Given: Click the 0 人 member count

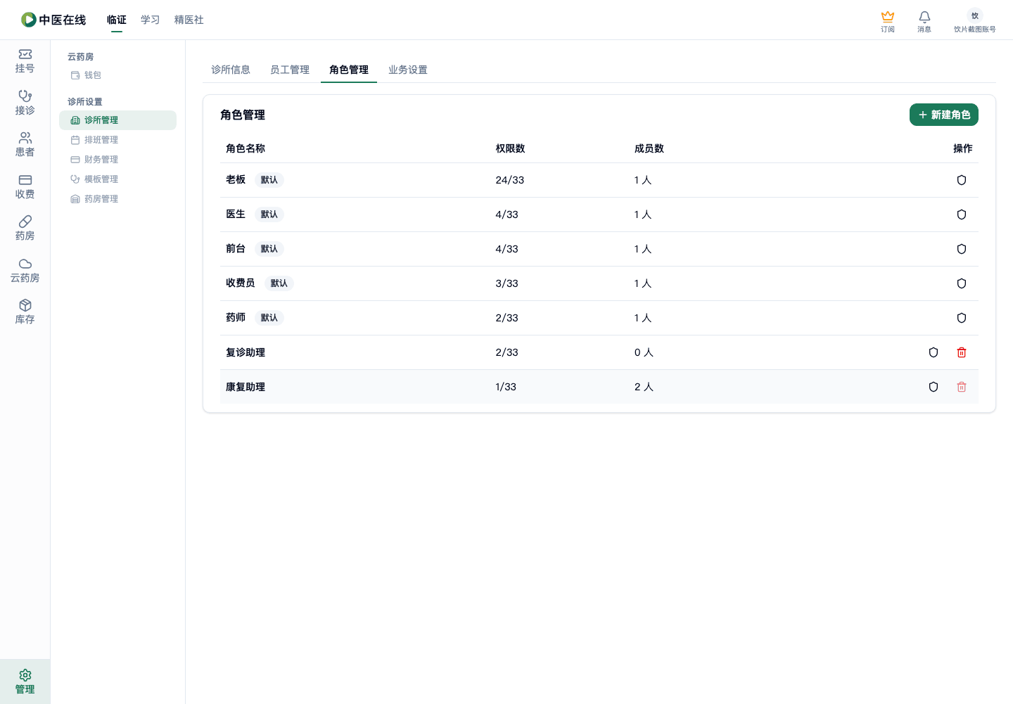Looking at the screenshot, I should [x=644, y=352].
